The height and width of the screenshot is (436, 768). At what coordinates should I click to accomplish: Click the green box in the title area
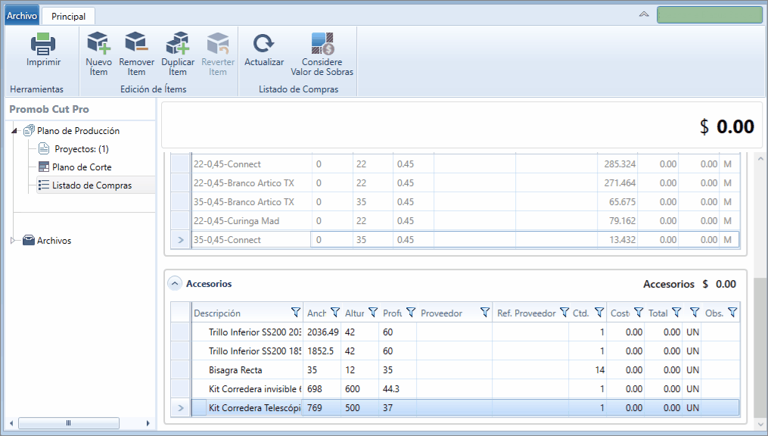(709, 14)
